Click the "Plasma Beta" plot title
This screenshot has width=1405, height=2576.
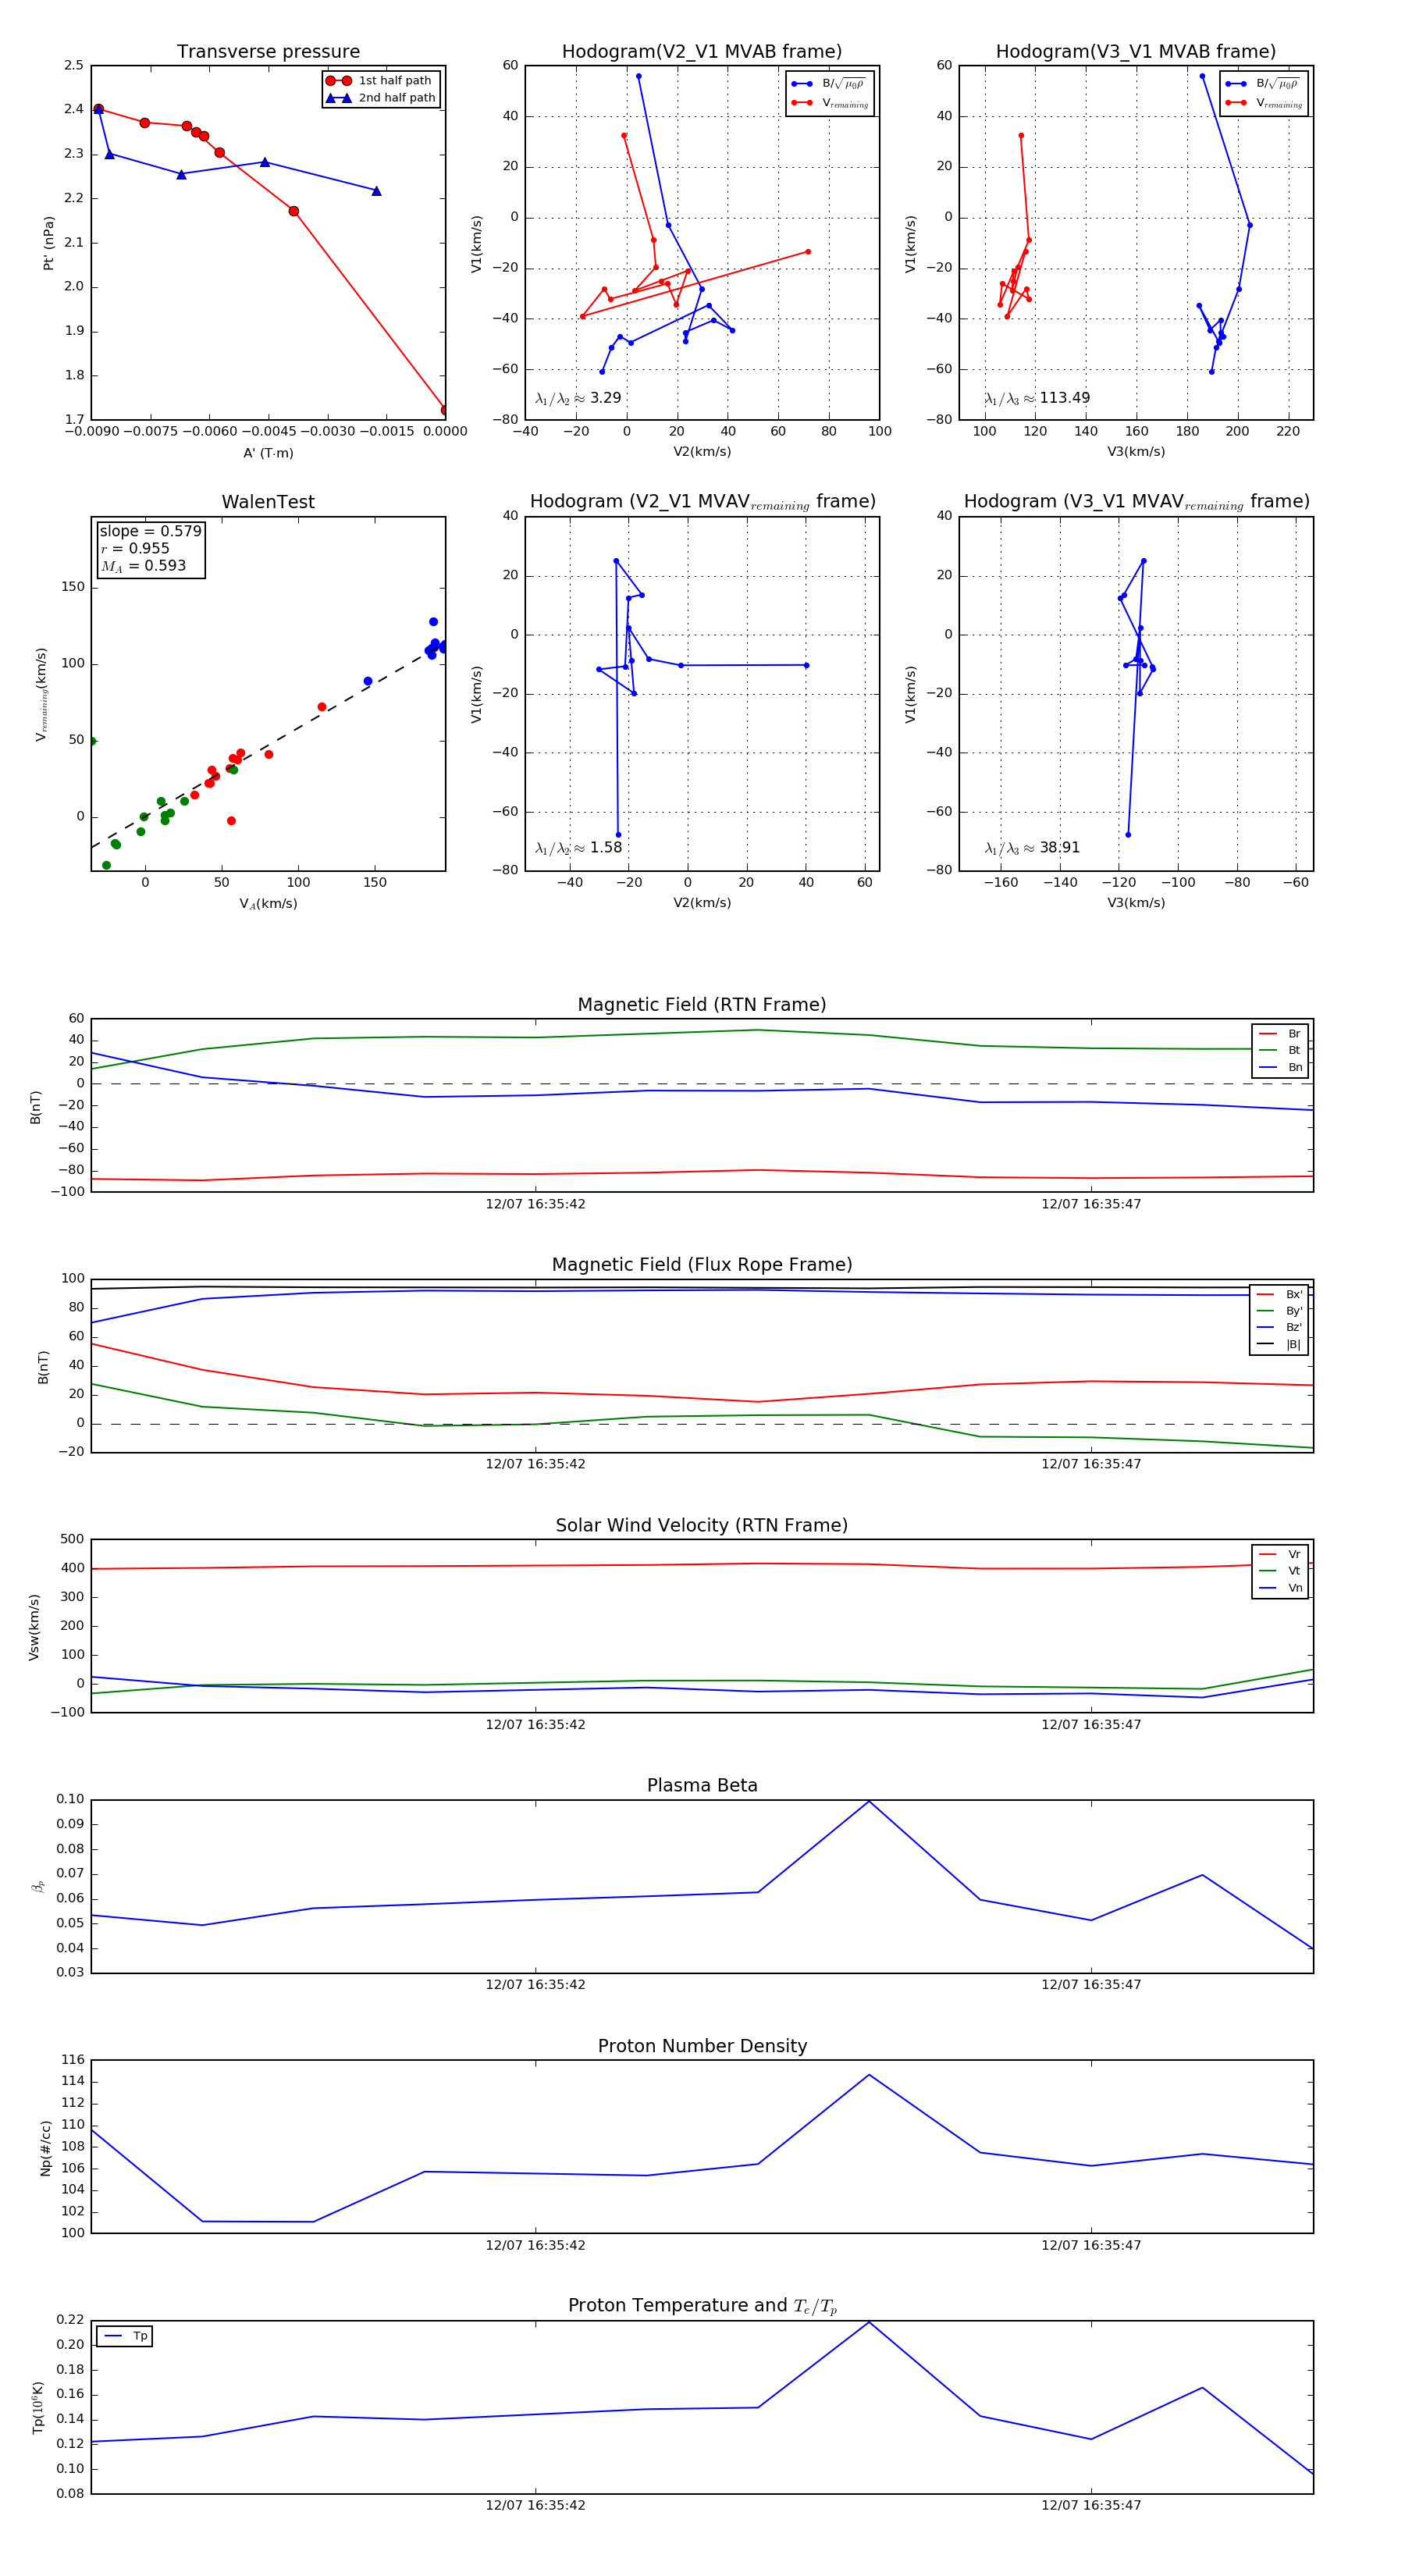pyautogui.click(x=702, y=1786)
